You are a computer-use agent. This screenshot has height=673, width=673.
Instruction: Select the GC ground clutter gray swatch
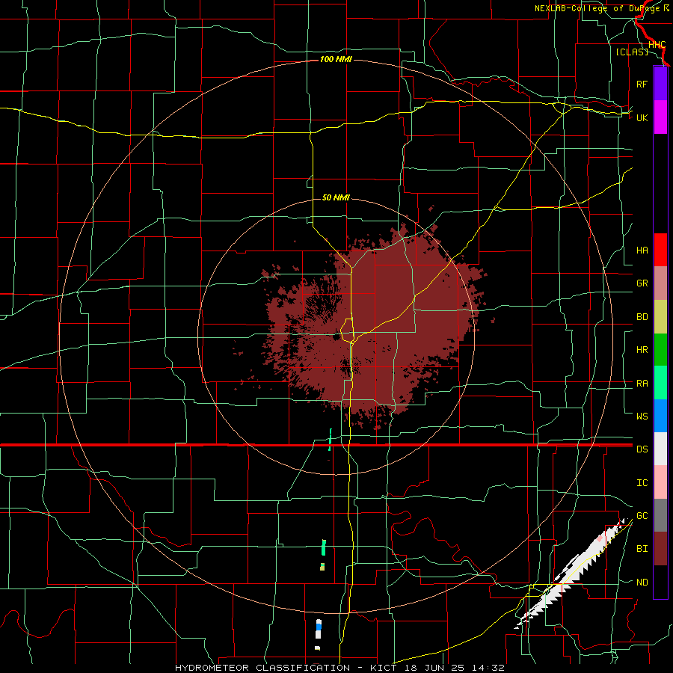click(x=660, y=515)
